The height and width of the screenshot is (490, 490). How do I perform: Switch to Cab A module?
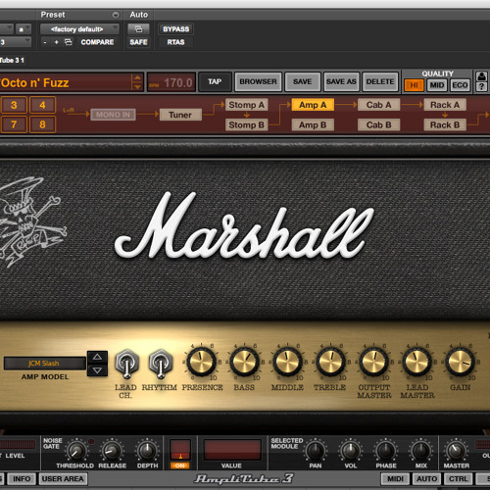[379, 105]
